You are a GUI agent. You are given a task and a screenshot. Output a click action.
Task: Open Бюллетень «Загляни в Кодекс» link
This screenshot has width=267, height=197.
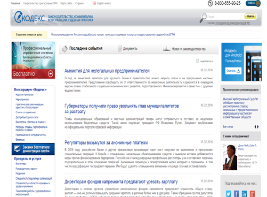(31, 122)
